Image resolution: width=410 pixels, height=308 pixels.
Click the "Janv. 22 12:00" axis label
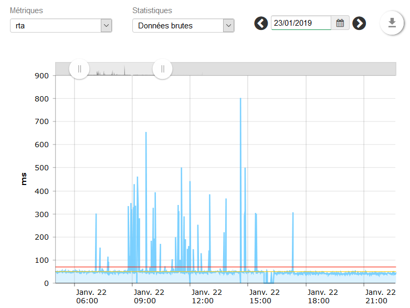click(206, 296)
